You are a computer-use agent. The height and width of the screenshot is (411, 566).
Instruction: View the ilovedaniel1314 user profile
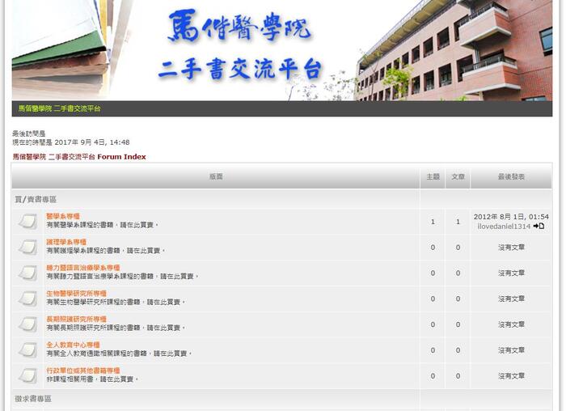click(x=504, y=227)
